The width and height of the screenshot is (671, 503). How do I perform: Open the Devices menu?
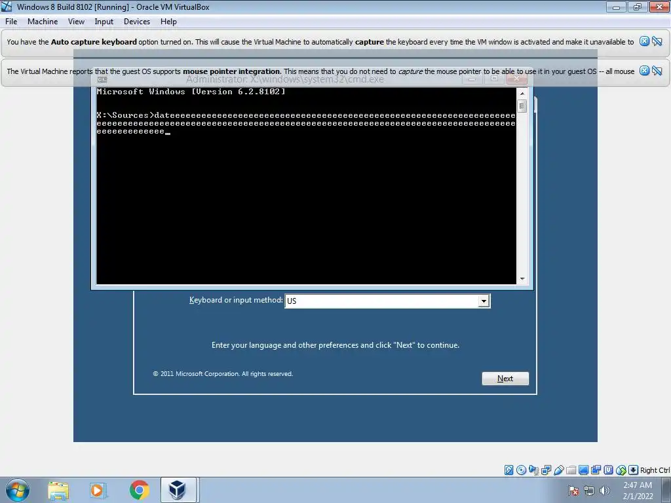click(137, 22)
